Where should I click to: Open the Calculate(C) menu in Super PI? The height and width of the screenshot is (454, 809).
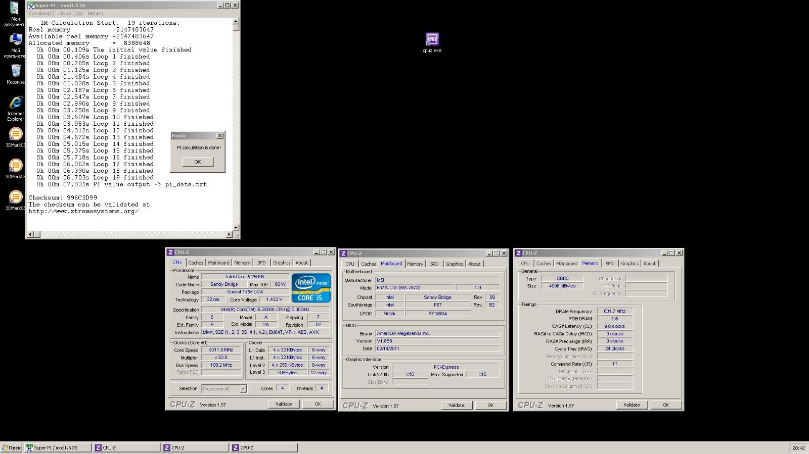(x=41, y=14)
